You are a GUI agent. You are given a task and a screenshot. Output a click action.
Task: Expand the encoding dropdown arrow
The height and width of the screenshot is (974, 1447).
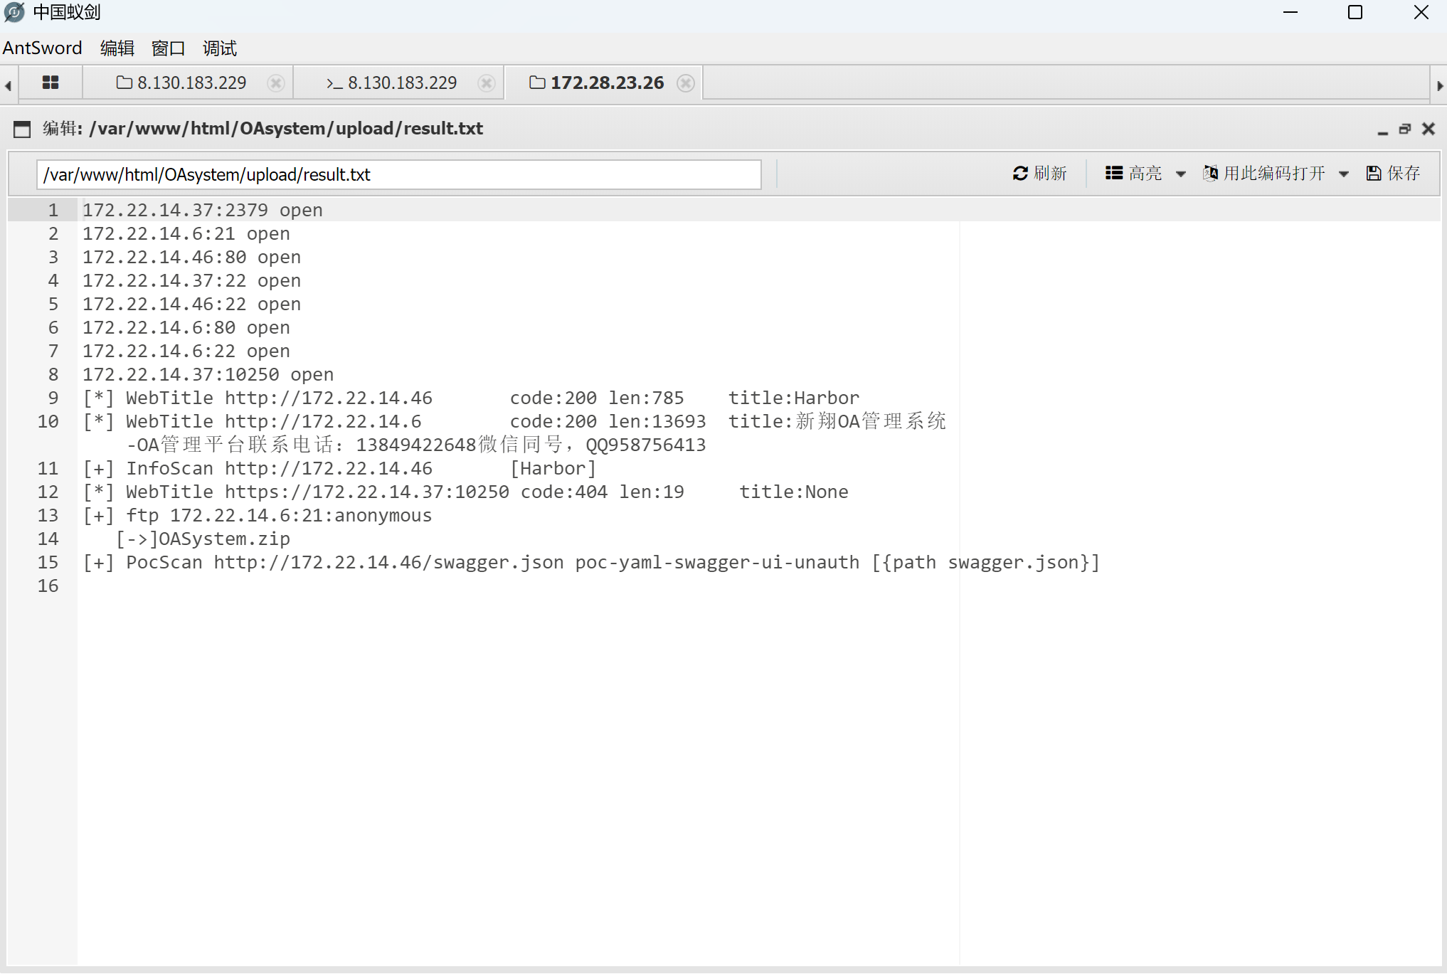1344,174
